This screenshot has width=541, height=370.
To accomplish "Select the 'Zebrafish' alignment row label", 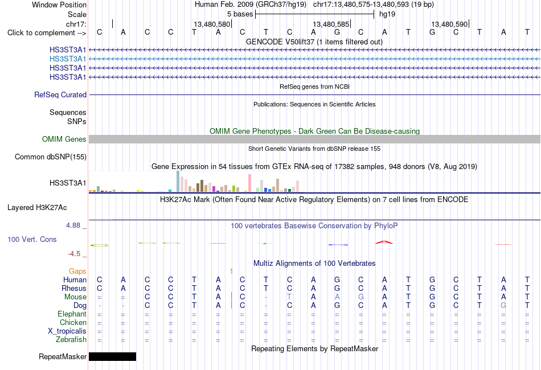I will (x=71, y=340).
